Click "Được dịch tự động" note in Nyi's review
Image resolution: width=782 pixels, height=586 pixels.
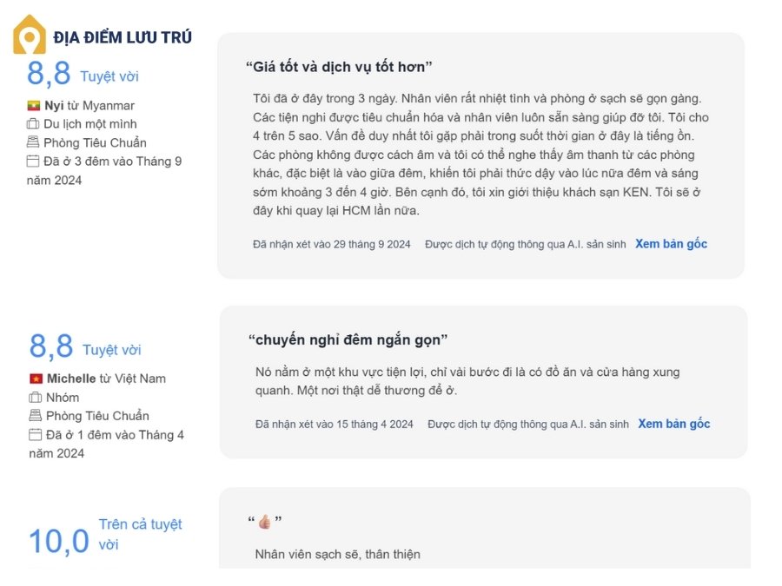(525, 245)
